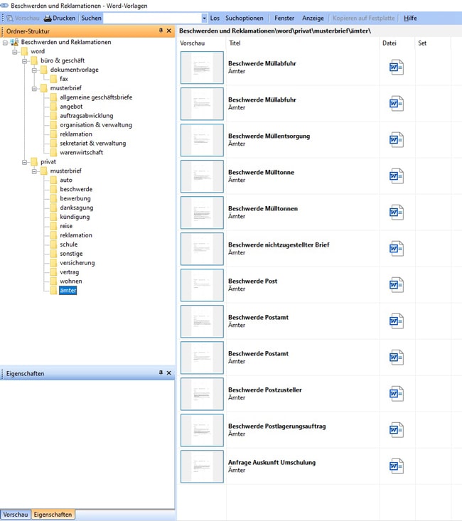Viewport: 462px width, 521px height.
Task: Open the search field dropdown arrow
Action: (x=205, y=18)
